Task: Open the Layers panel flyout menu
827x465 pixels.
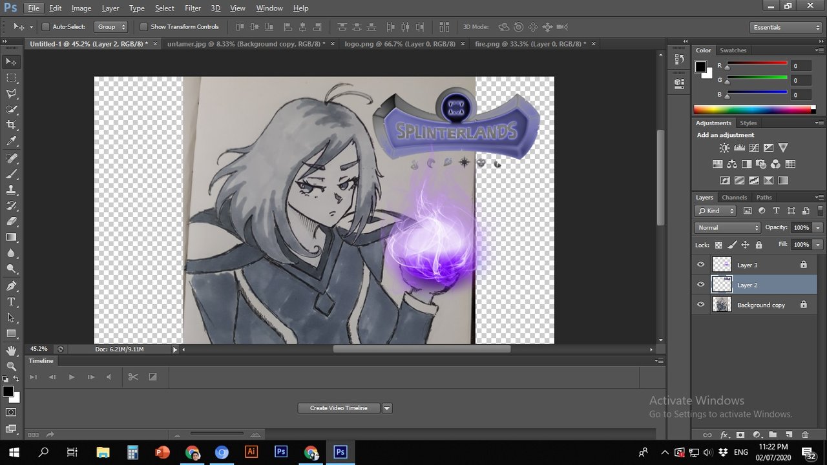Action: 819,198
